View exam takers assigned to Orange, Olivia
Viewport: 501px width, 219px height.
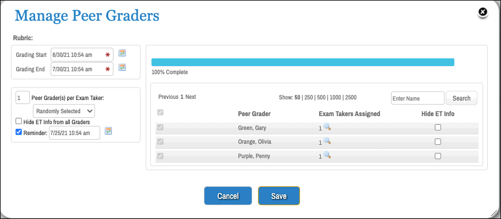(x=327, y=141)
